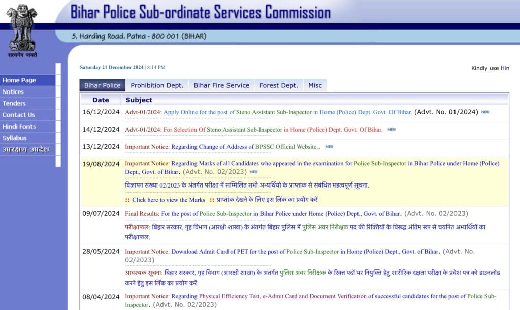Open परीक्षाफल Hindi result link

click(x=305, y=232)
